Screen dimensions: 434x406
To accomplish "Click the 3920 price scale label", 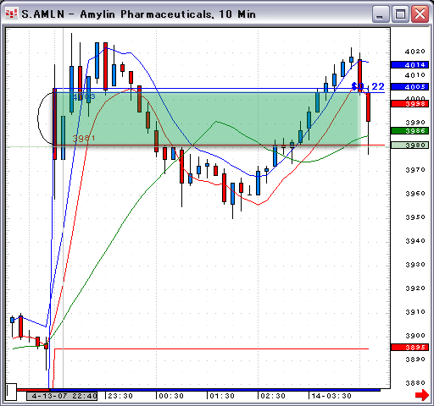I will [415, 288].
